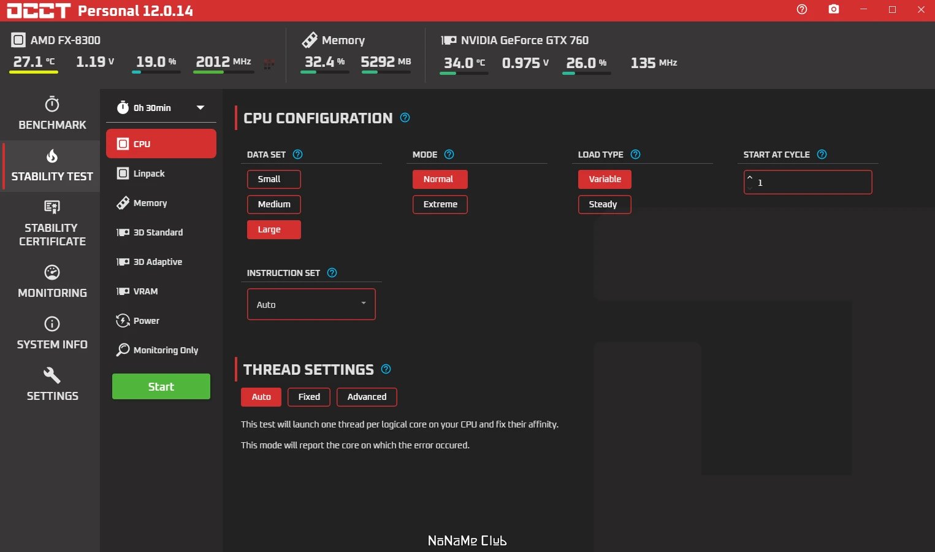Image resolution: width=935 pixels, height=552 pixels.
Task: Click the VRAM test icon
Action: 123,291
